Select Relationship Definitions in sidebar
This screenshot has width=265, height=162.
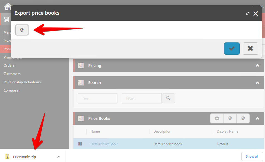pos(22,82)
